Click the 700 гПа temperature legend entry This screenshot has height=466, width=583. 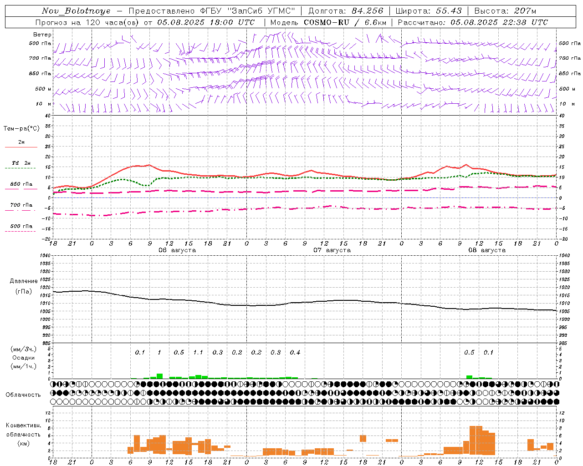(21, 205)
